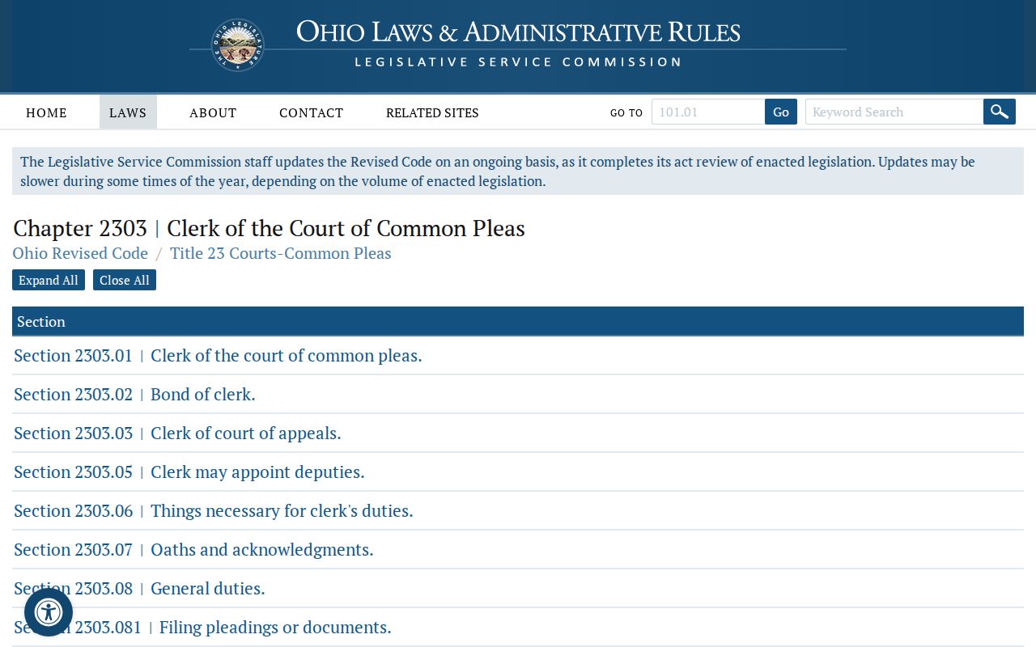Click the Close All button
The width and height of the screenshot is (1036, 647).
[125, 280]
